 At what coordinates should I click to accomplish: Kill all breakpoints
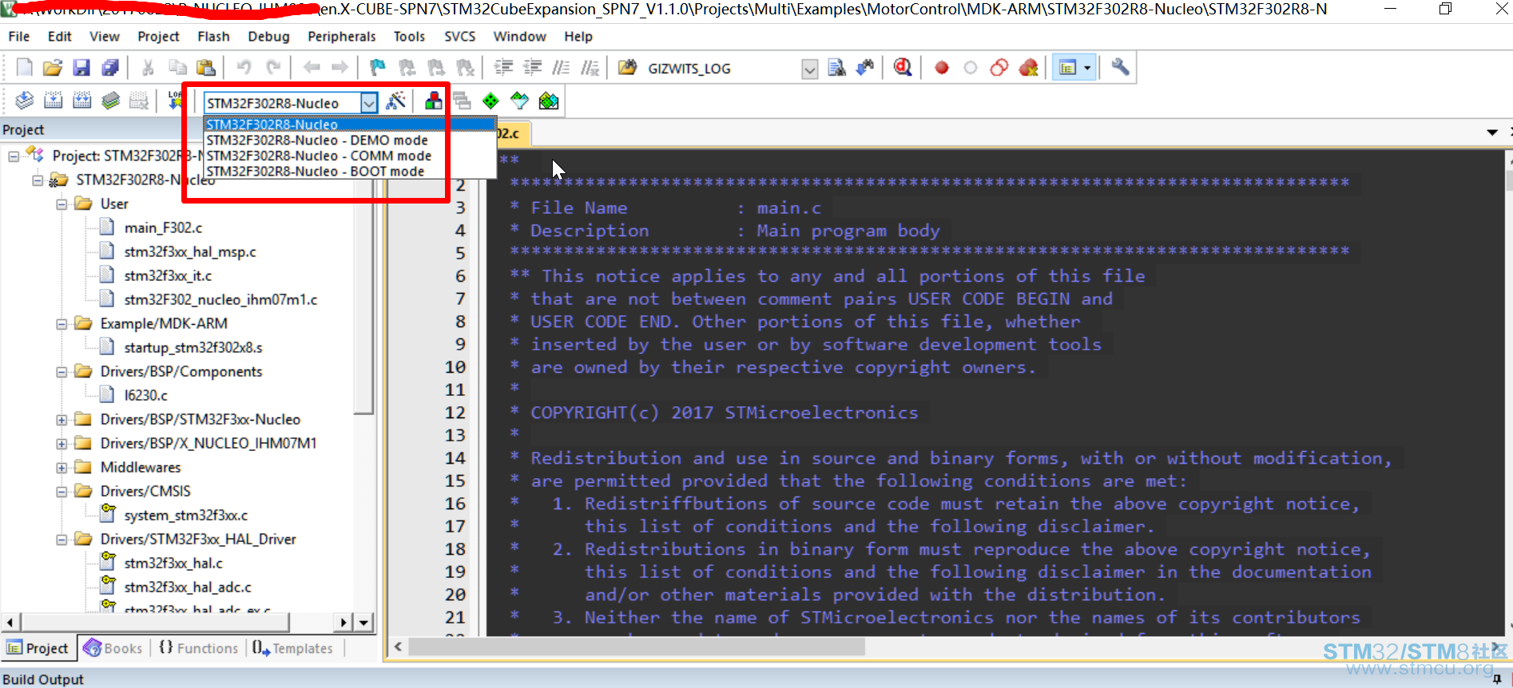1029,68
